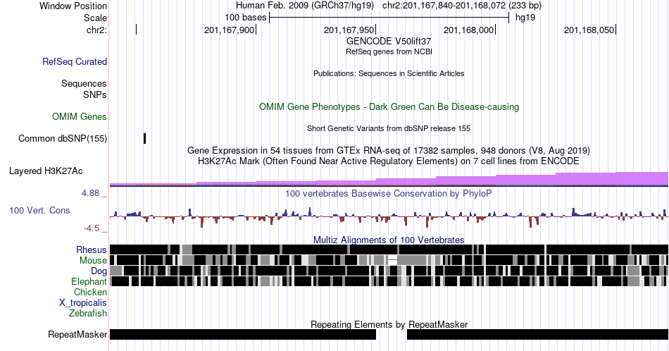Viewport: 669px width, 351px height.
Task: Click the H3K27Ac Mark ENCODE title
Action: pyautogui.click(x=389, y=161)
